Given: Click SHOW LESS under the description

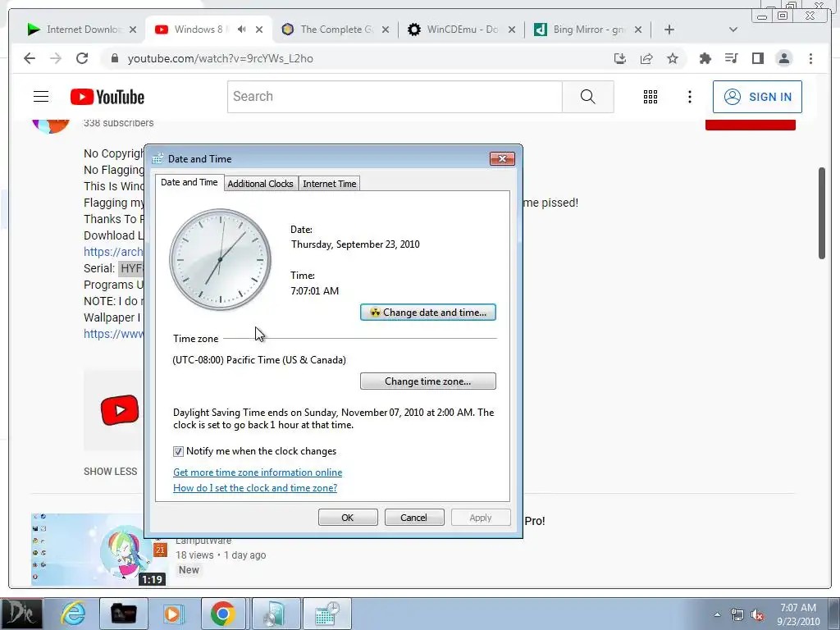Looking at the screenshot, I should pos(111,472).
